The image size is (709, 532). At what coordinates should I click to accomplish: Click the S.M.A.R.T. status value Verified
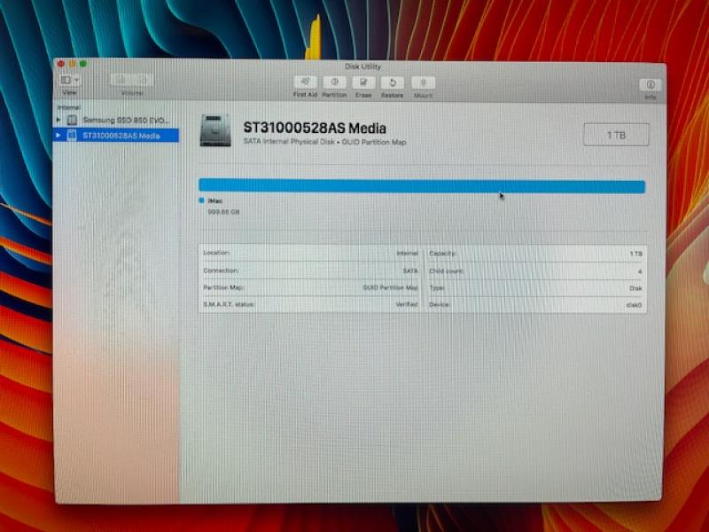(x=407, y=304)
